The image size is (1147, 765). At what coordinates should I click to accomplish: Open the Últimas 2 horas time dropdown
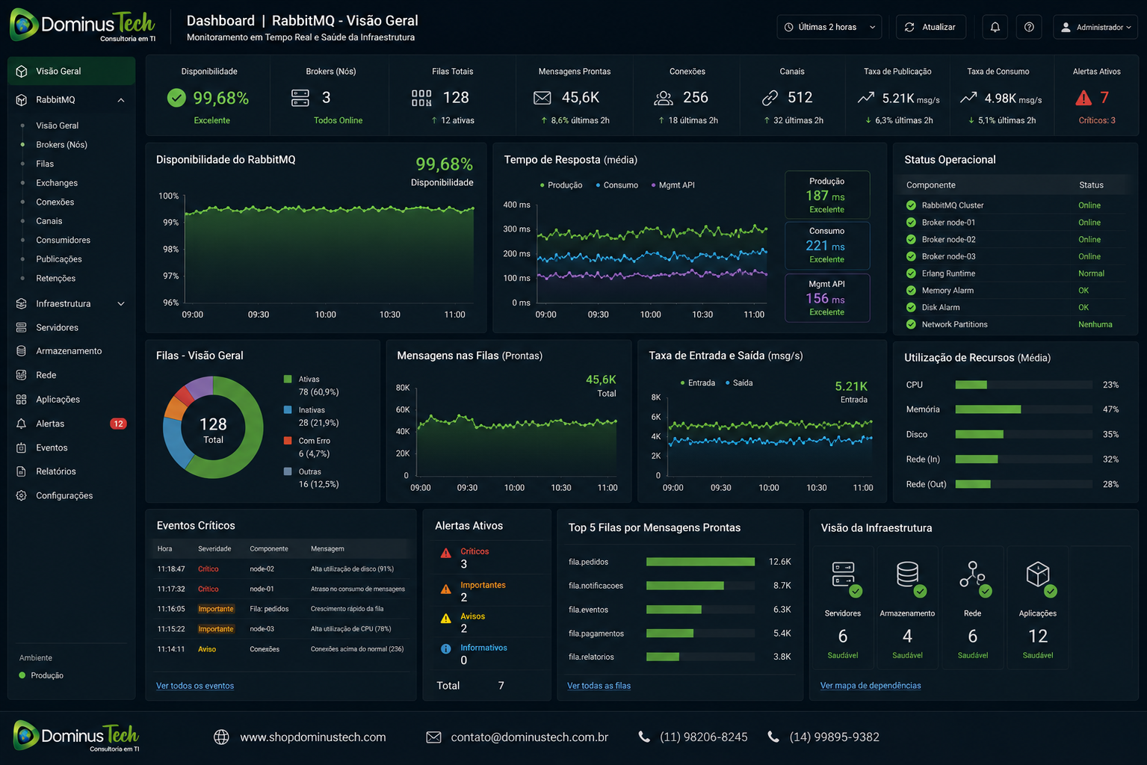click(x=829, y=27)
